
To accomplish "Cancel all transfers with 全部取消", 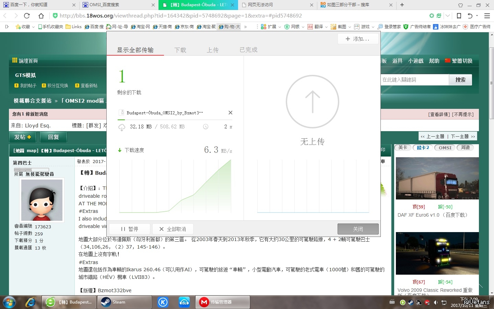I will (173, 229).
